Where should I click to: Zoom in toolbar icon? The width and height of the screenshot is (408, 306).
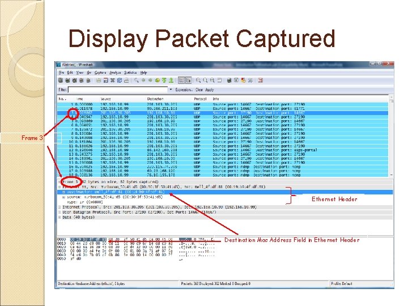(x=198, y=80)
